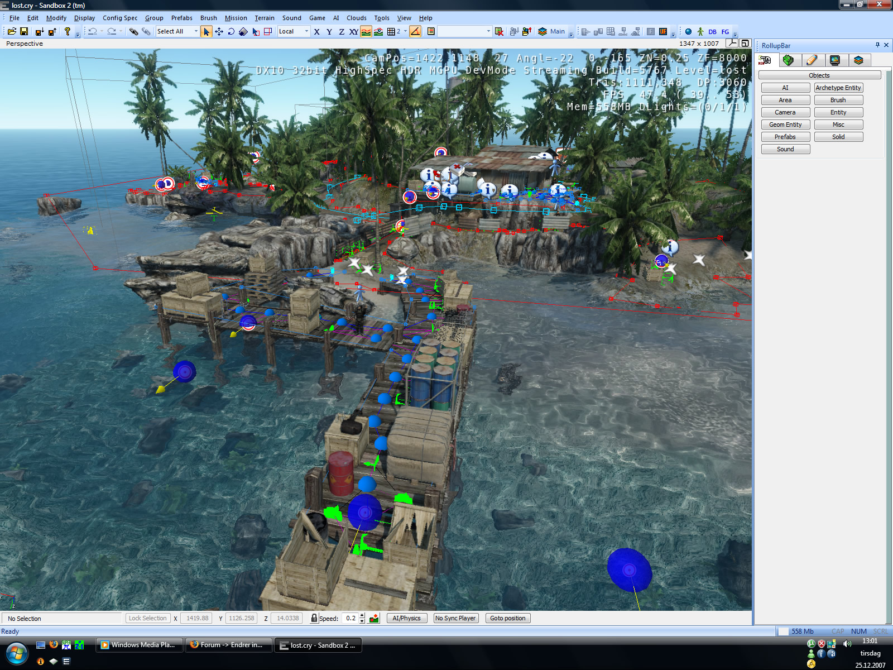Click the Speed value field
The height and width of the screenshot is (670, 893).
pyautogui.click(x=350, y=618)
